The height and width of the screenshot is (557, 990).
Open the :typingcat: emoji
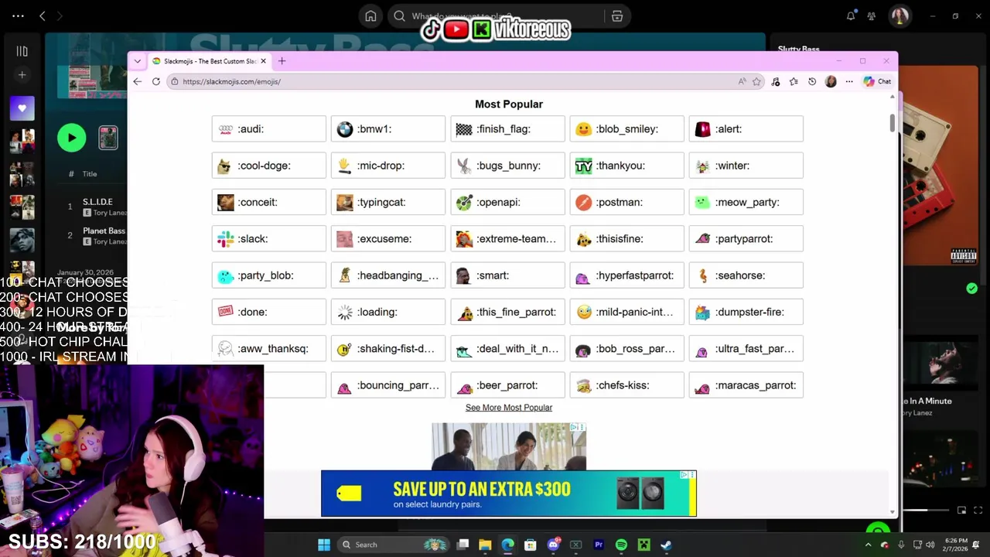tap(387, 202)
